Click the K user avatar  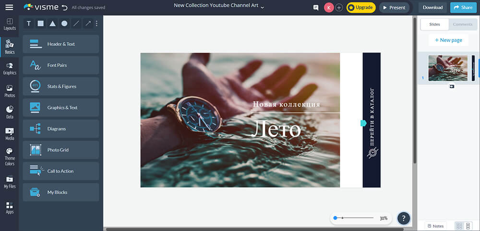tap(329, 8)
